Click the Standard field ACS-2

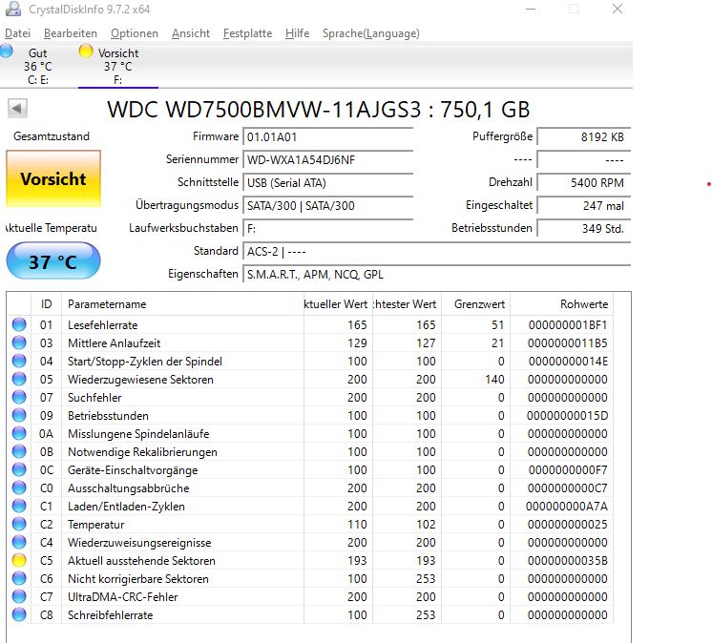(x=437, y=252)
